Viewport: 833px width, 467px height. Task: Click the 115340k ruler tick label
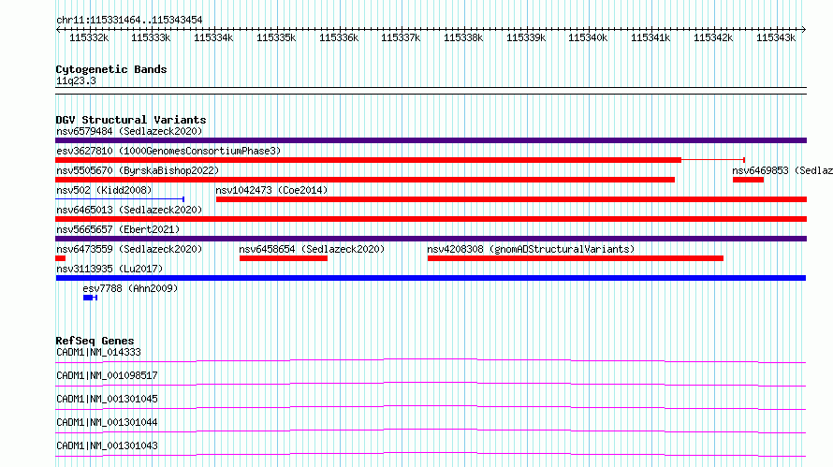(x=588, y=37)
